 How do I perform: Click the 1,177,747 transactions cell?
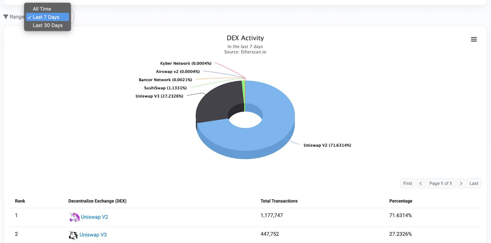pos(272,215)
